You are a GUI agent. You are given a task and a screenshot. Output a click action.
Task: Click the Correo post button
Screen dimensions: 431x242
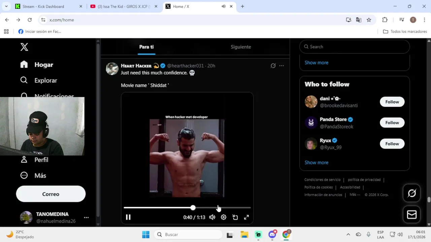pyautogui.click(x=51, y=194)
